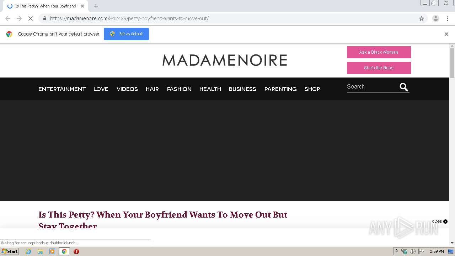
Task: Click the Windows Start button
Action: (x=10, y=251)
